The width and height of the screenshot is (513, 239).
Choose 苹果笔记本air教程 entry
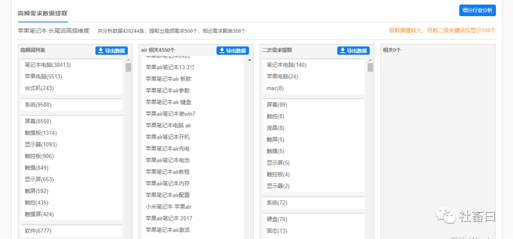point(168,172)
